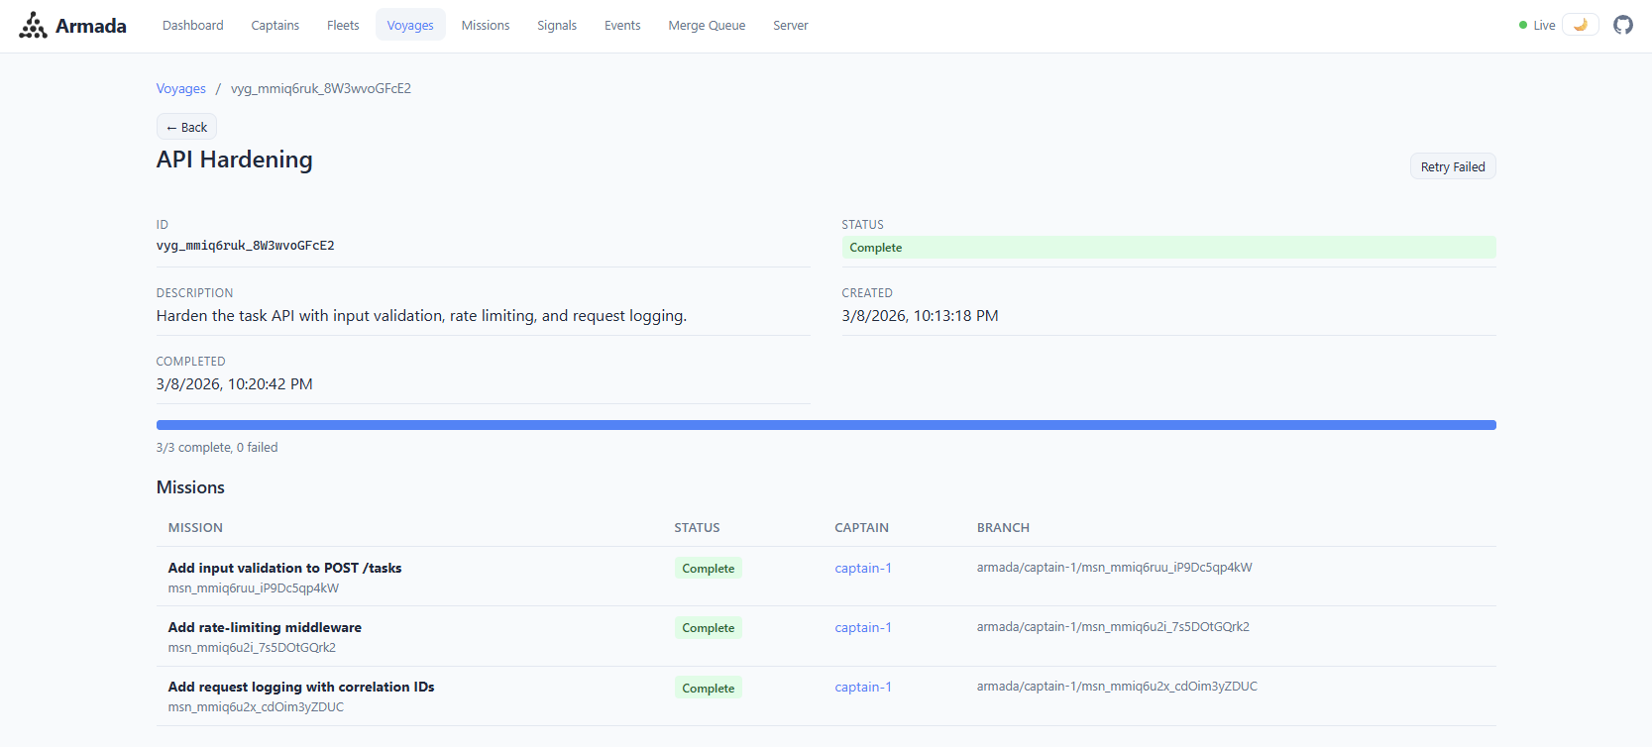Go to the Server tab
The width and height of the screenshot is (1652, 747).
790,26
